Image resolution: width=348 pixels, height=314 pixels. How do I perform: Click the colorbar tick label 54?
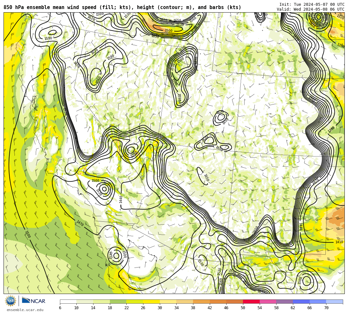pos(259,308)
